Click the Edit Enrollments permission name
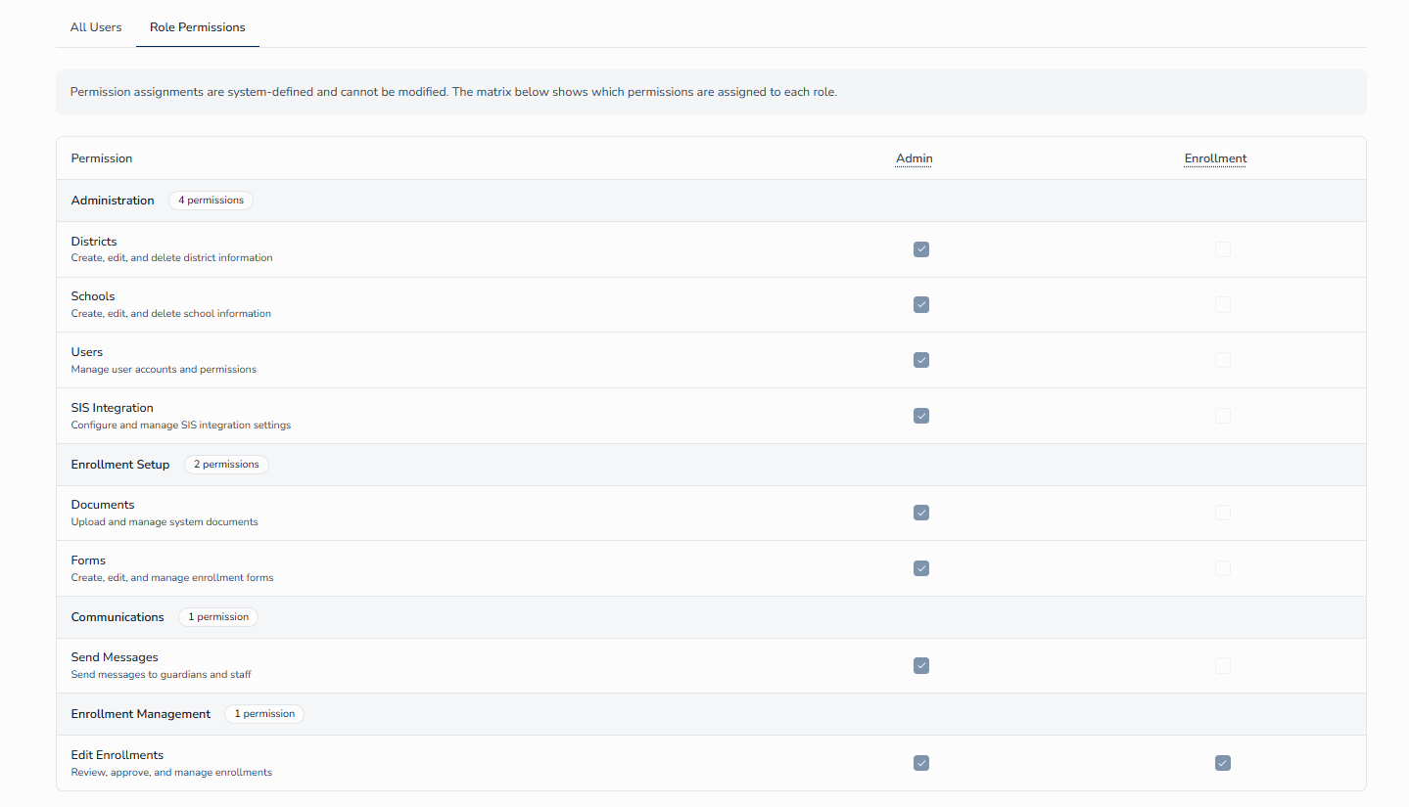This screenshot has height=807, width=1409. tap(117, 755)
